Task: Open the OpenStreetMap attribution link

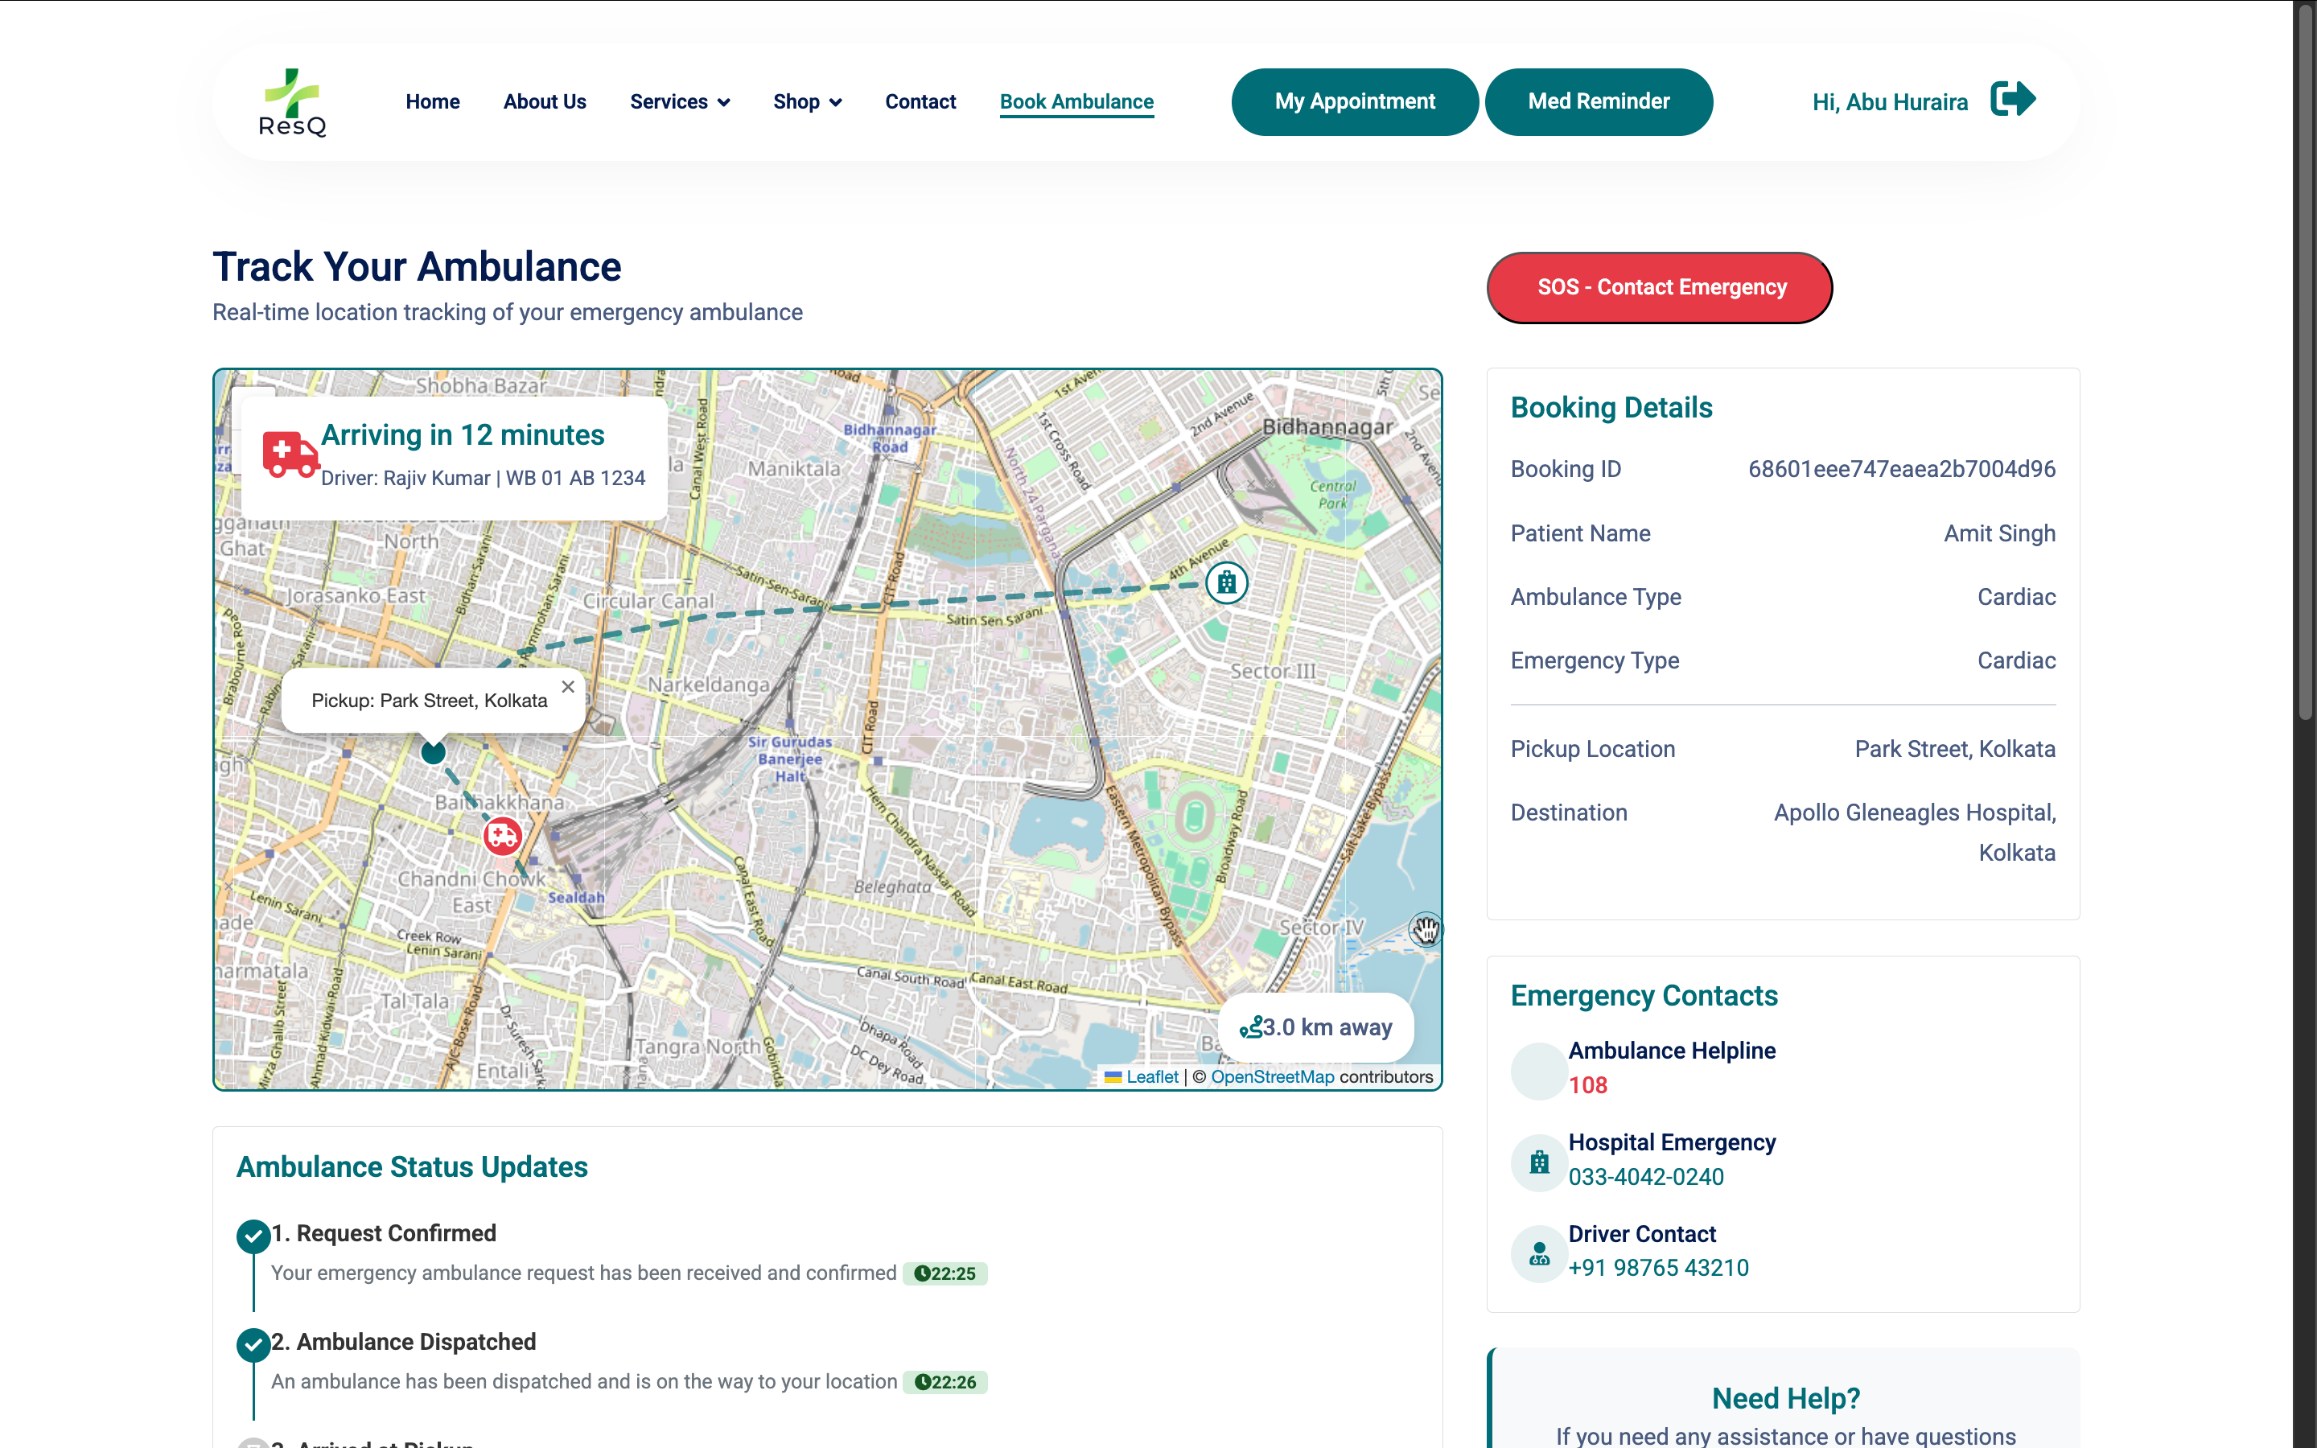Action: coord(1271,1076)
